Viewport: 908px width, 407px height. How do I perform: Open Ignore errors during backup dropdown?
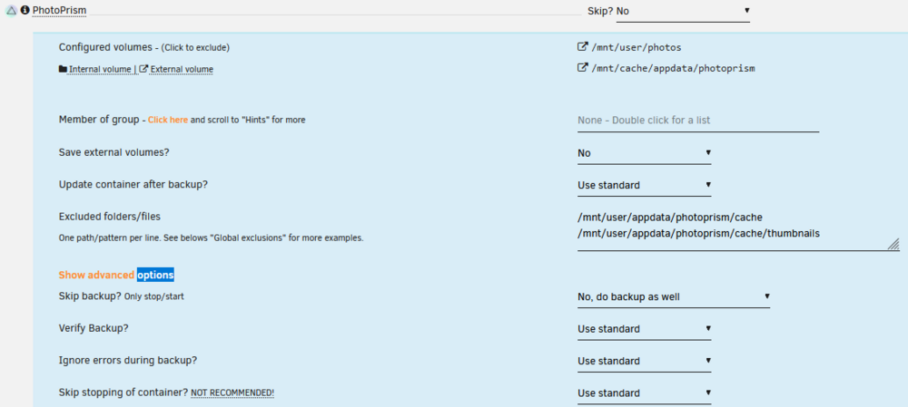point(644,361)
